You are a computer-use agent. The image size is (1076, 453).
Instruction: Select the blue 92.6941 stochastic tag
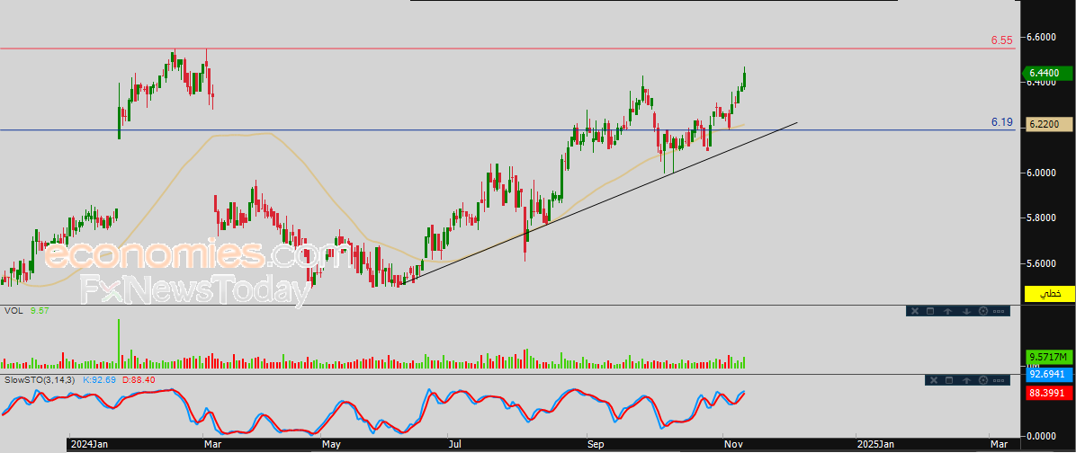(1048, 374)
